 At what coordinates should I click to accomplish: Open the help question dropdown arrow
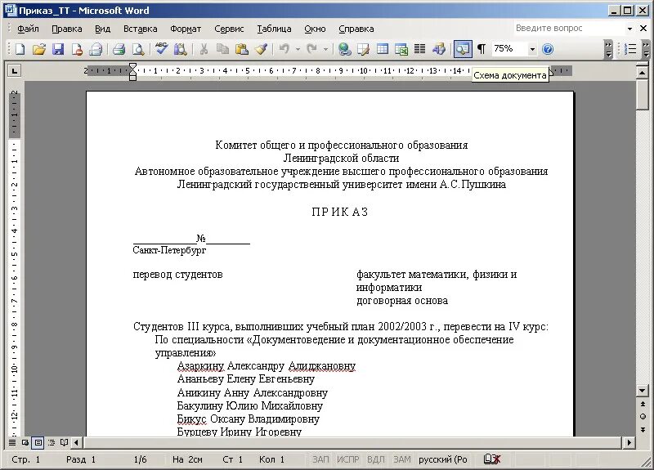pyautogui.click(x=629, y=29)
